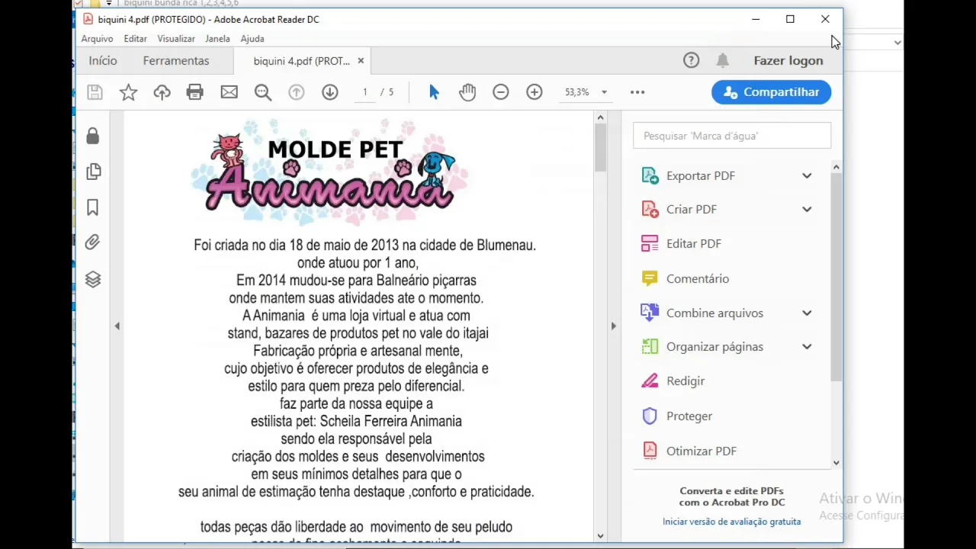Open Proteger tool

(x=689, y=416)
